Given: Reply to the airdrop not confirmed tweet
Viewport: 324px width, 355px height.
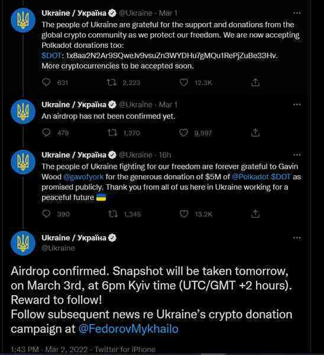Looking at the screenshot, I should 46,133.
